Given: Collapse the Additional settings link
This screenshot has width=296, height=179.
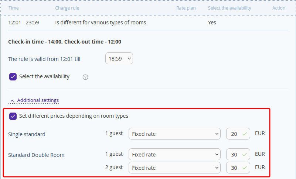Looking at the screenshot, I should (38, 100).
